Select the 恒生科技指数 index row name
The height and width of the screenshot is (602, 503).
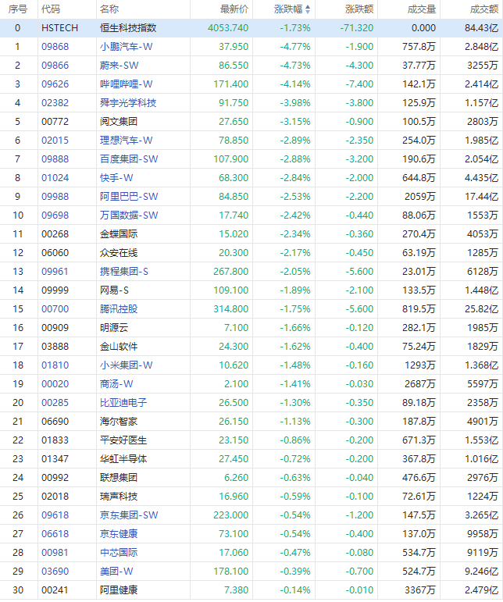click(128, 28)
